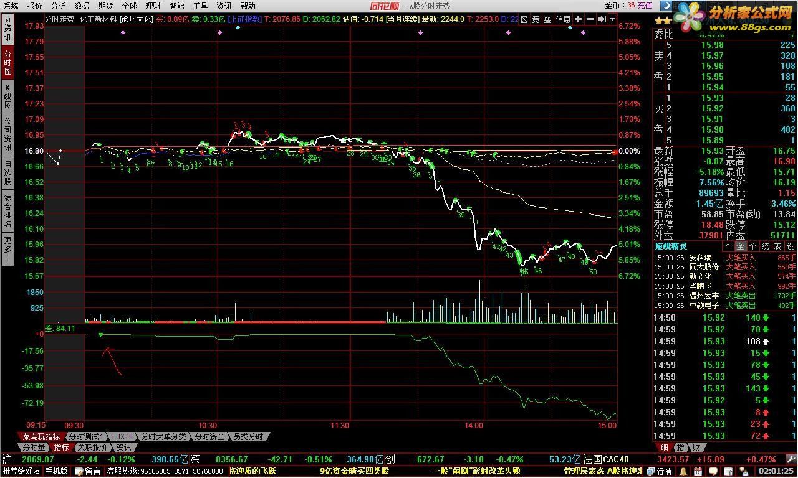
Task: Click the 9亿资金暗买四类股 news headline
Action: coord(354,471)
